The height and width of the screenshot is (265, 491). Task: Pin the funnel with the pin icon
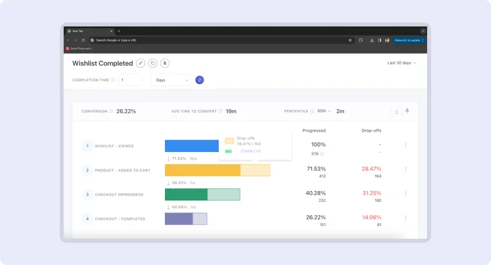coord(407,111)
